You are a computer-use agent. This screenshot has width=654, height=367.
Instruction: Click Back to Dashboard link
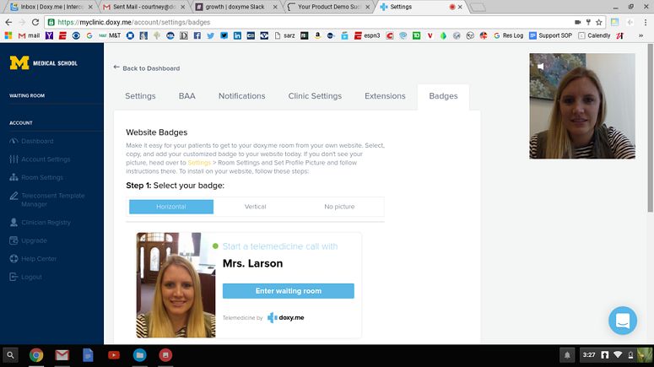pyautogui.click(x=146, y=68)
